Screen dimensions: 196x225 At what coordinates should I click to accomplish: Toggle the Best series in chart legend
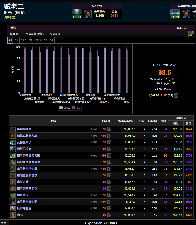coord(76,108)
